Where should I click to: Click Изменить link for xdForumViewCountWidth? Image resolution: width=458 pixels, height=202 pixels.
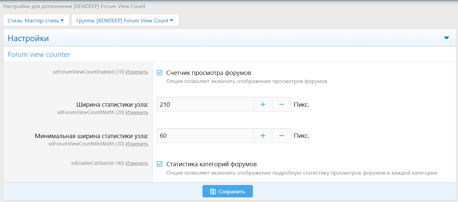(137, 112)
